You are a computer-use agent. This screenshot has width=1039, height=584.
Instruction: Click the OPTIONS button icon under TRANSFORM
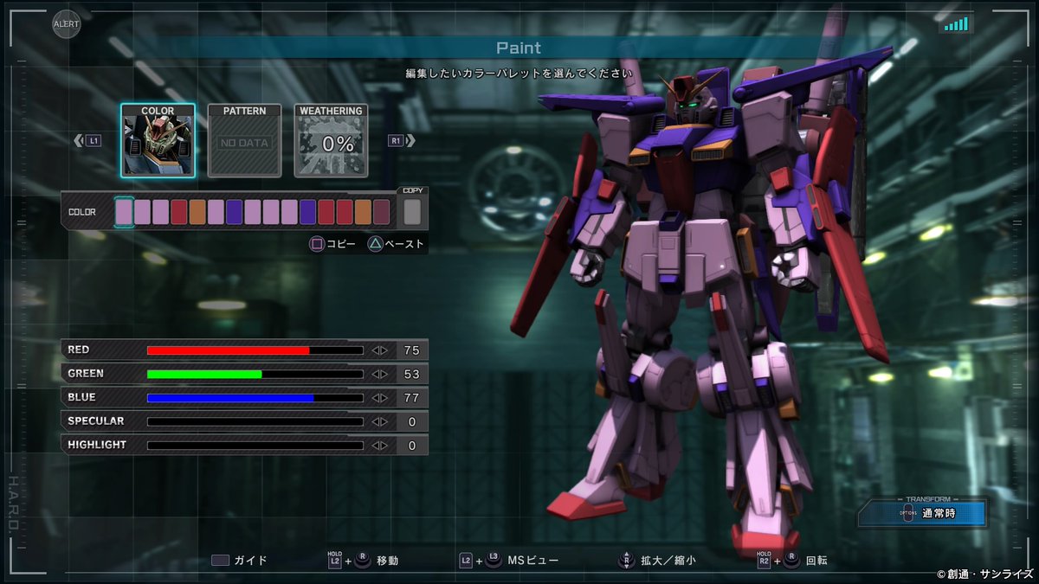[907, 514]
